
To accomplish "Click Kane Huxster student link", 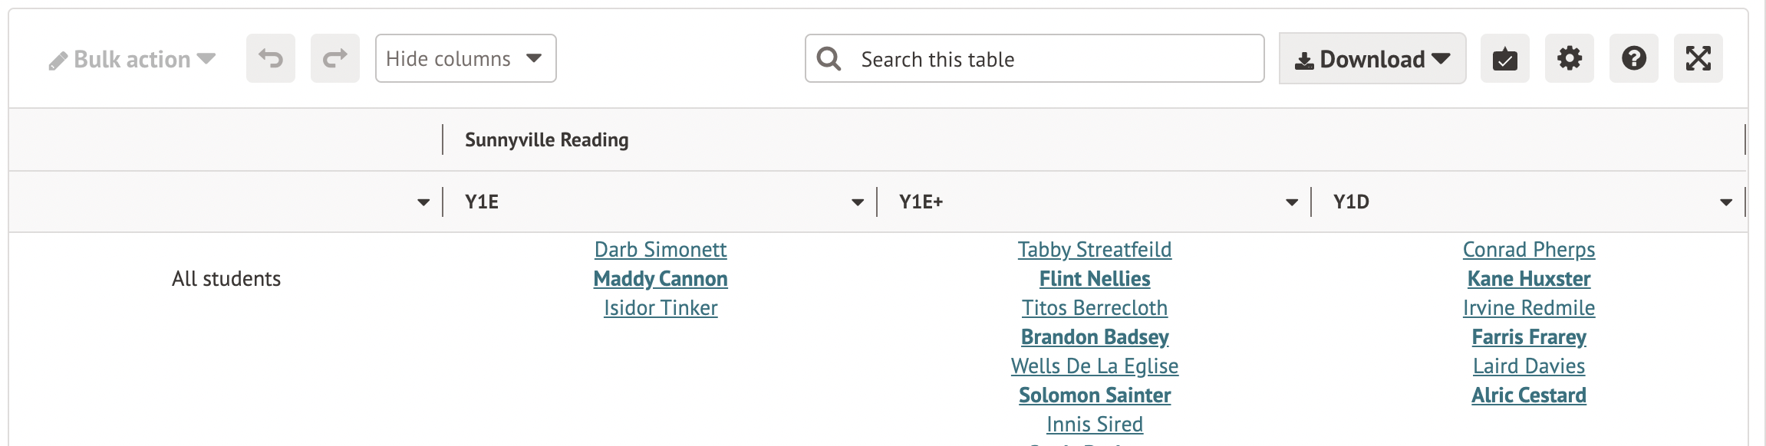I will tap(1528, 279).
